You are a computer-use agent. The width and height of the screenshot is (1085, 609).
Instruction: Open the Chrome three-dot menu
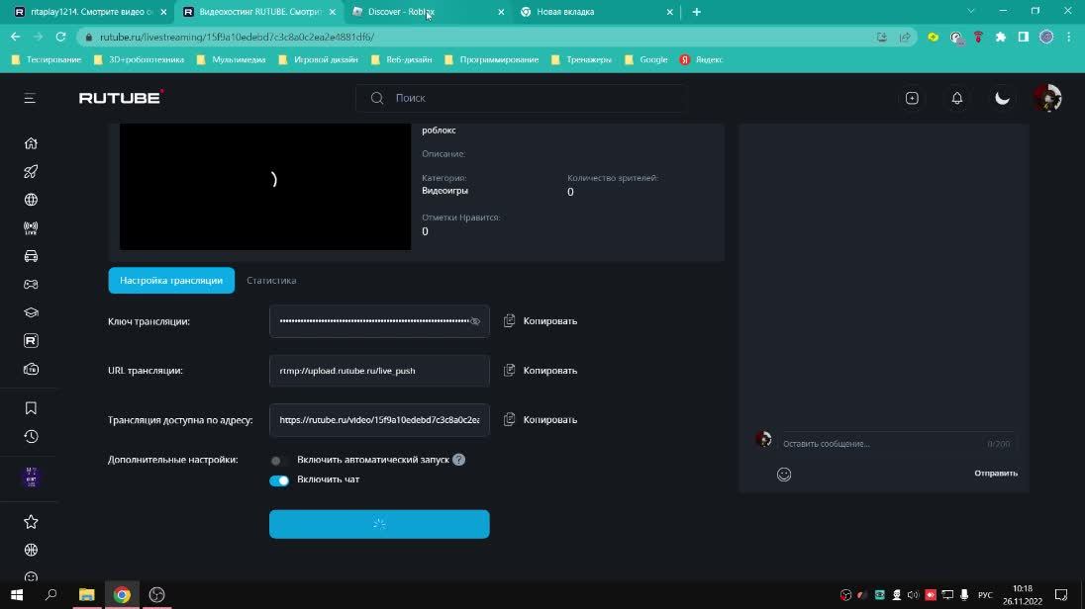point(1069,38)
